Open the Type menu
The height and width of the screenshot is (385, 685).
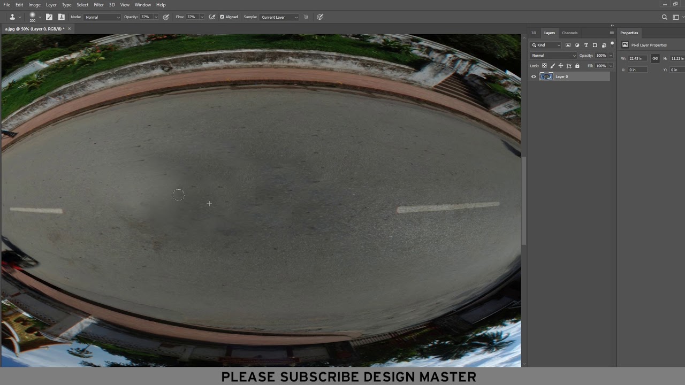point(67,5)
